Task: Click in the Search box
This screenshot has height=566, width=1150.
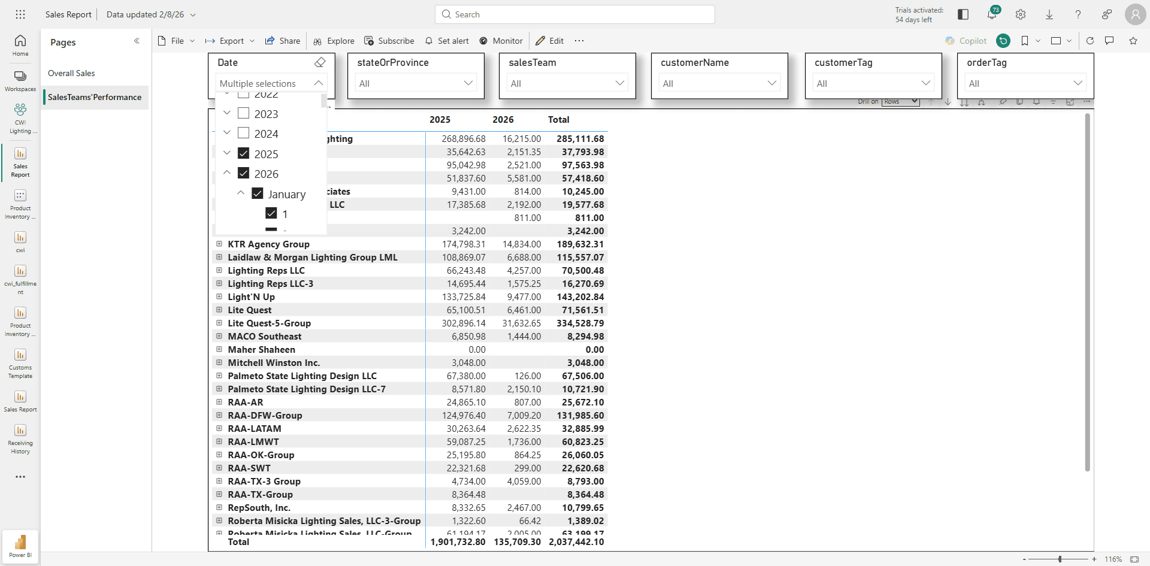Action: point(575,14)
